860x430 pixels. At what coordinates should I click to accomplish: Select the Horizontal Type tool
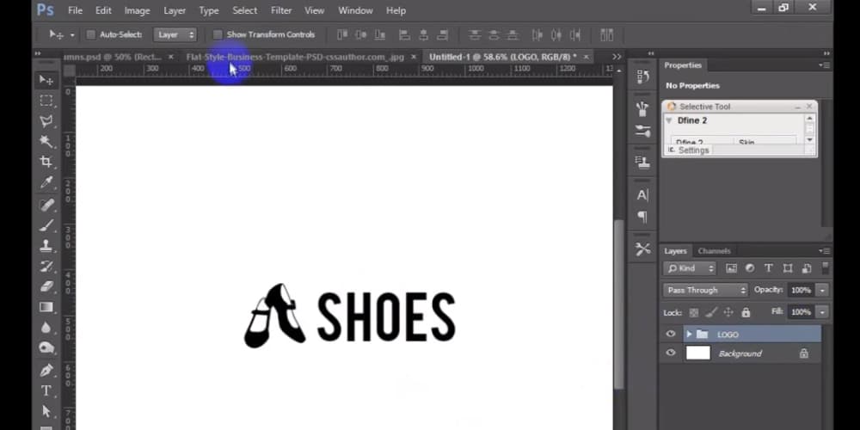click(46, 390)
